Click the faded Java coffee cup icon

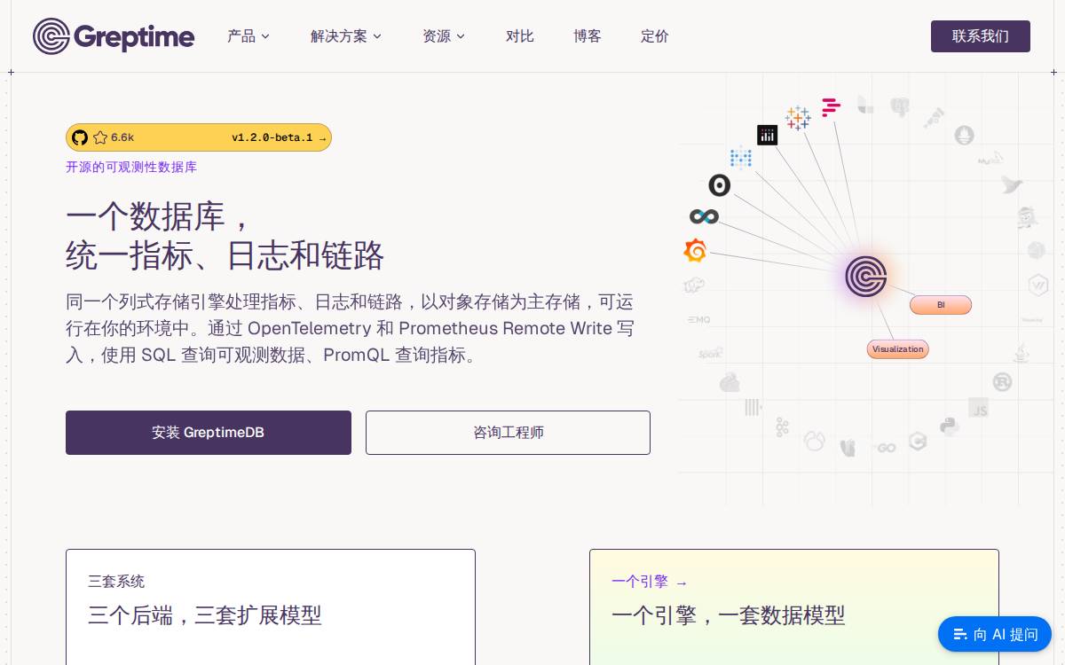(1022, 354)
